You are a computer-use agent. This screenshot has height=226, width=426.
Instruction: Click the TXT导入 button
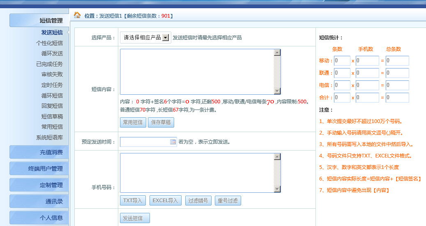click(x=133, y=201)
